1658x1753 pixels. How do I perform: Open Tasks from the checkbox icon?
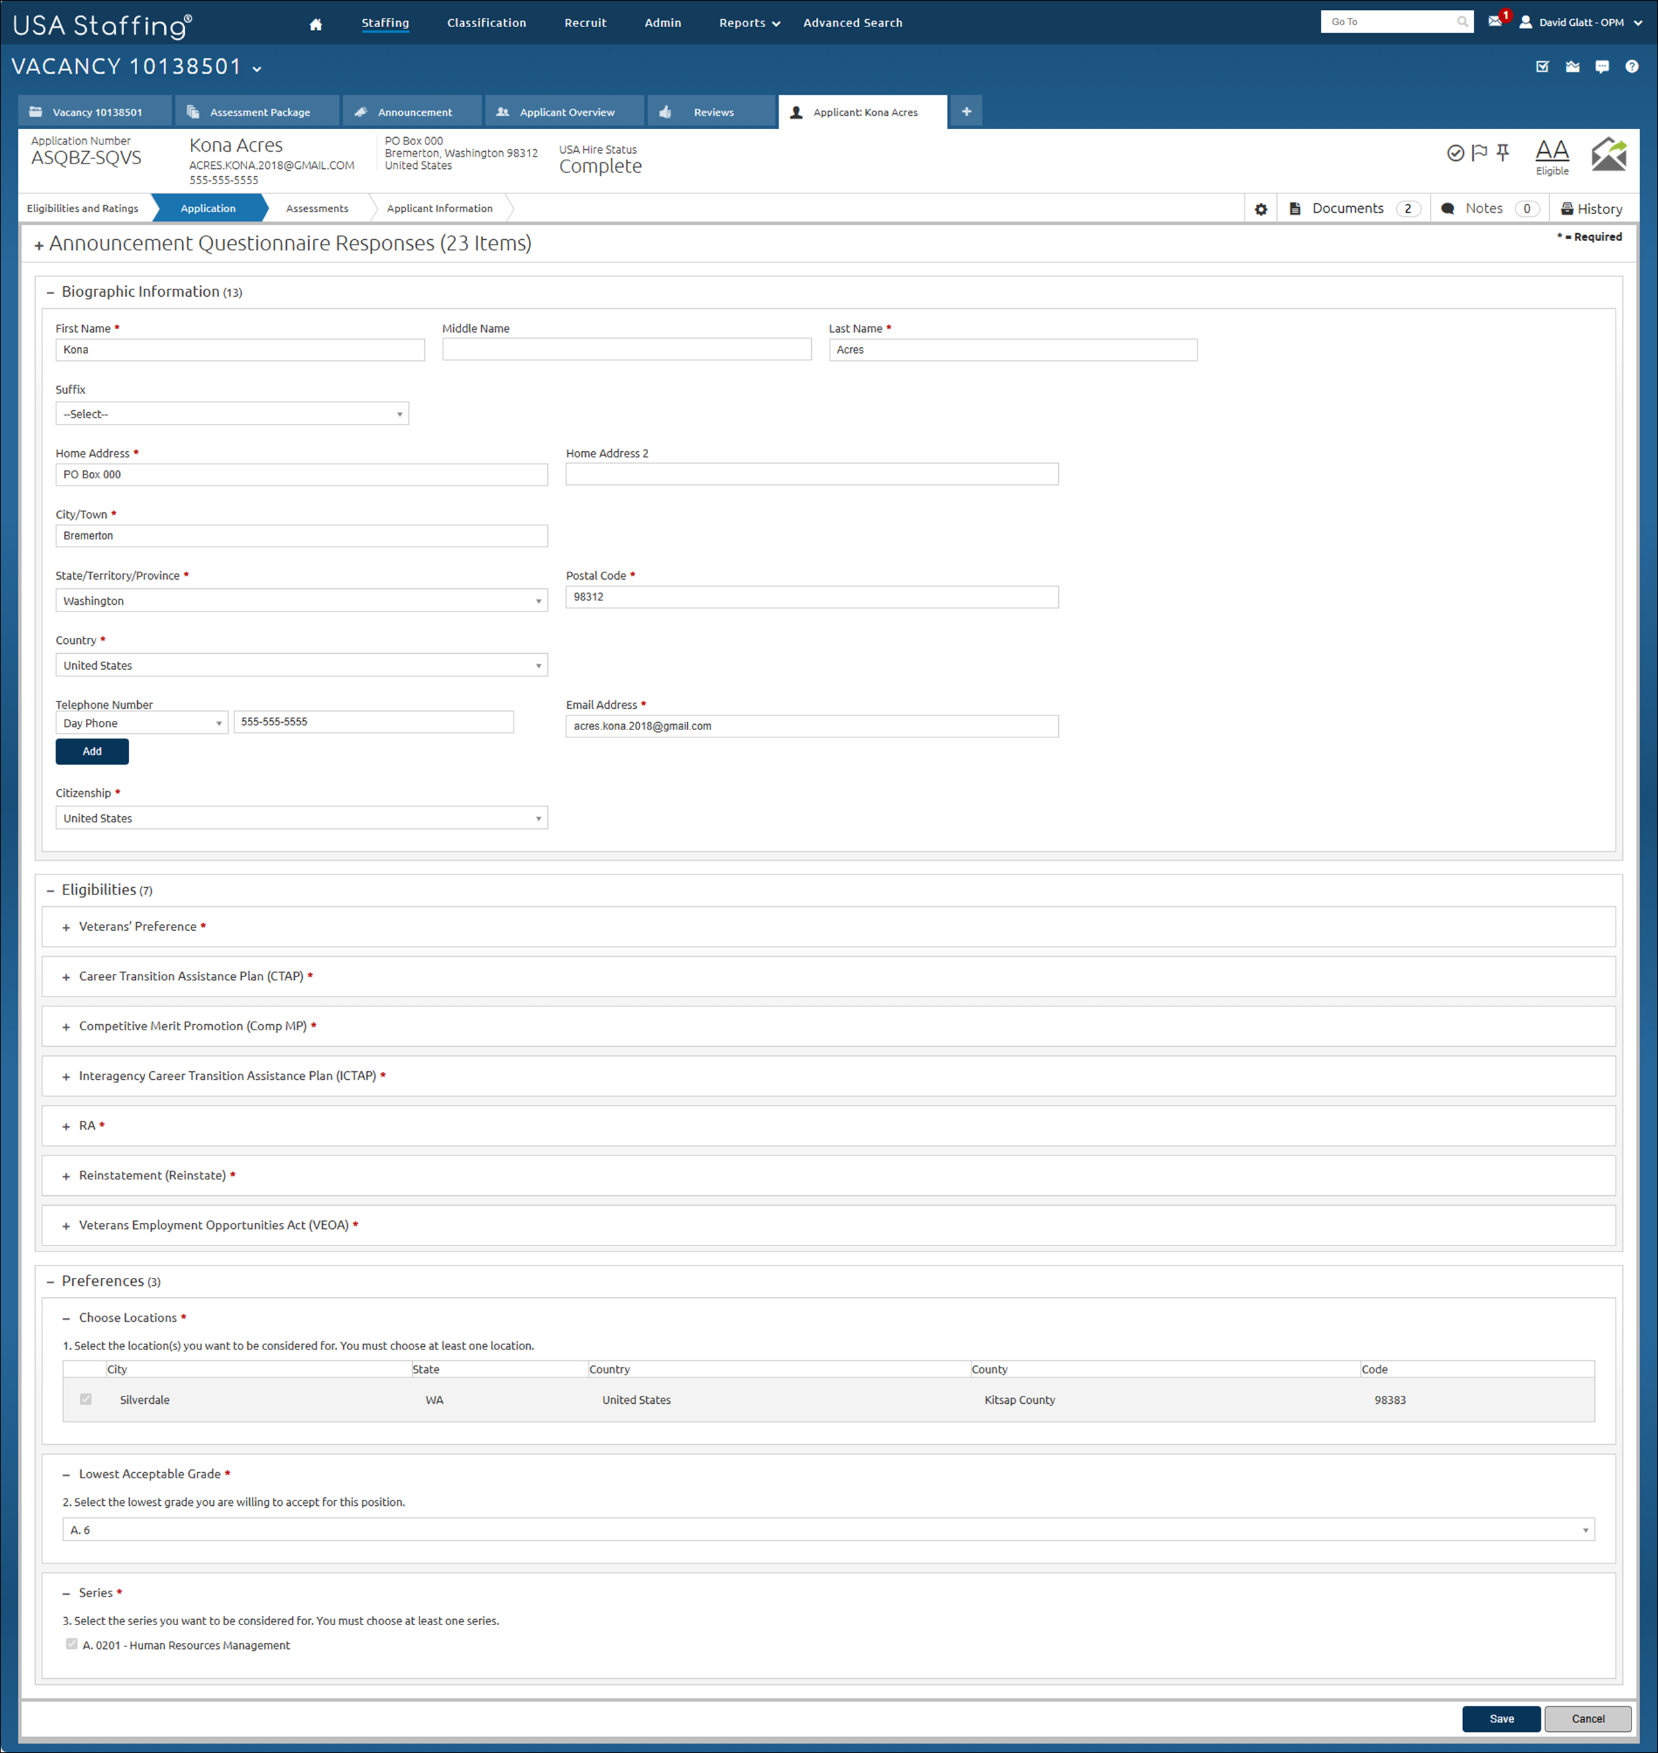pos(1543,66)
